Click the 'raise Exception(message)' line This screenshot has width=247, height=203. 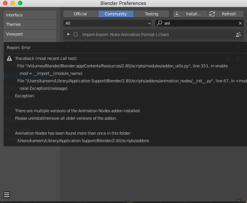[x=43, y=88]
